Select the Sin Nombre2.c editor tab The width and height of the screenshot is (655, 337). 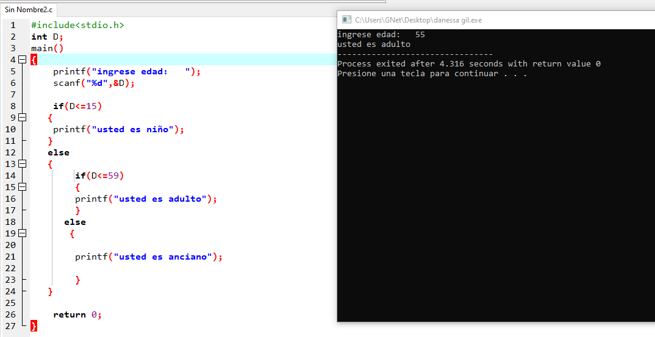click(x=29, y=9)
